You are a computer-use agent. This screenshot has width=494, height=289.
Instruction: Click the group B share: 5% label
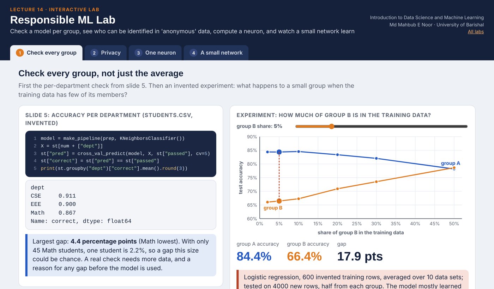pyautogui.click(x=259, y=126)
